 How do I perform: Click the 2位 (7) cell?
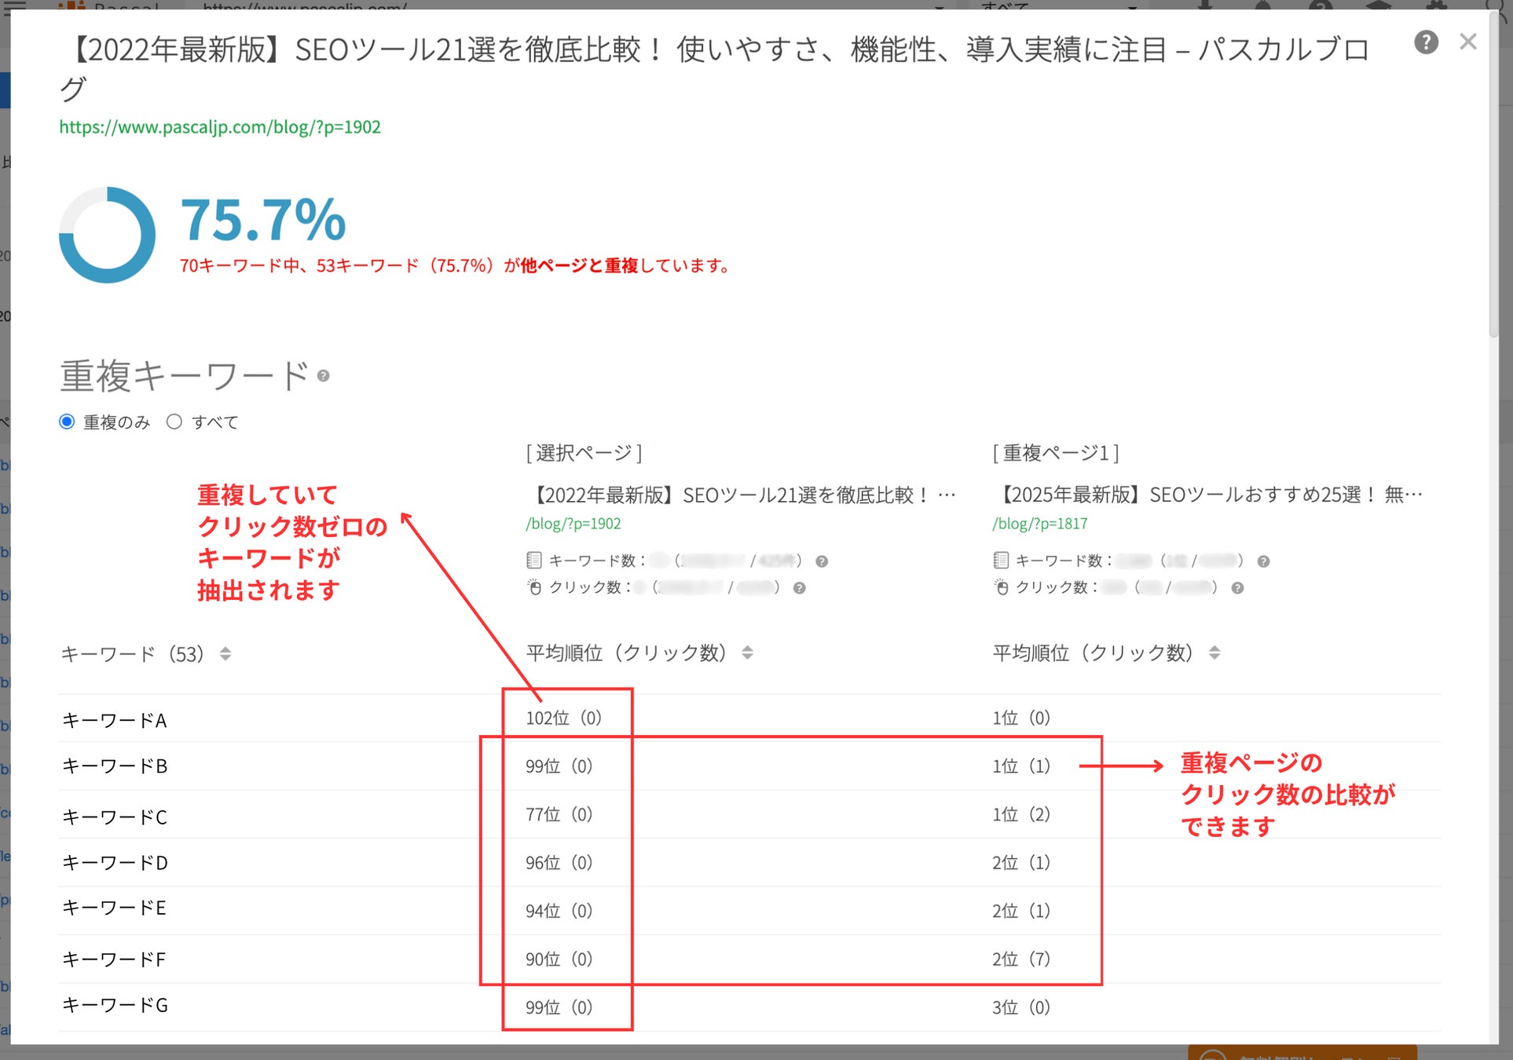point(1021,959)
